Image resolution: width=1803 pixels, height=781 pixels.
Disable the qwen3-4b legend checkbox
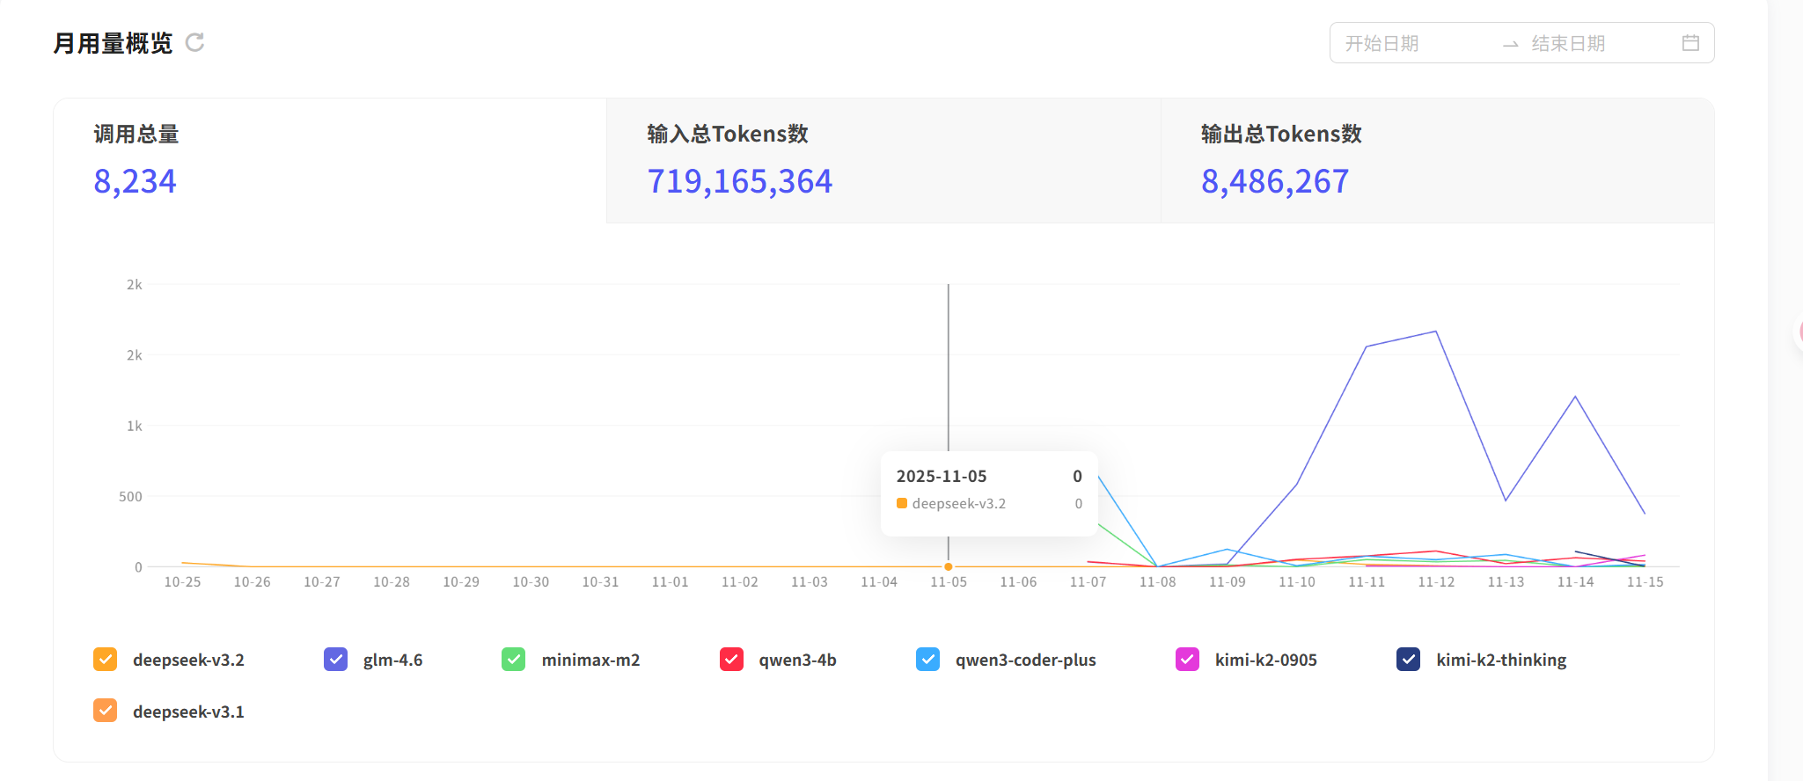(x=731, y=660)
